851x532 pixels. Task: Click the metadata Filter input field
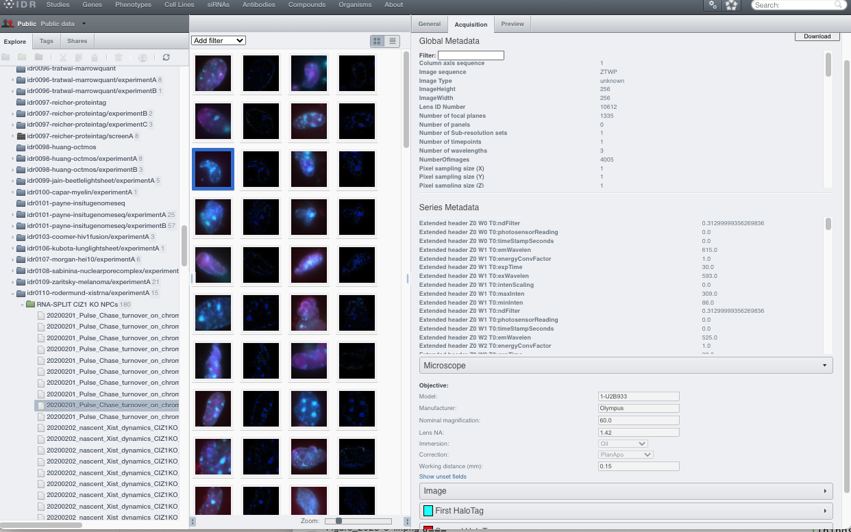tap(471, 55)
